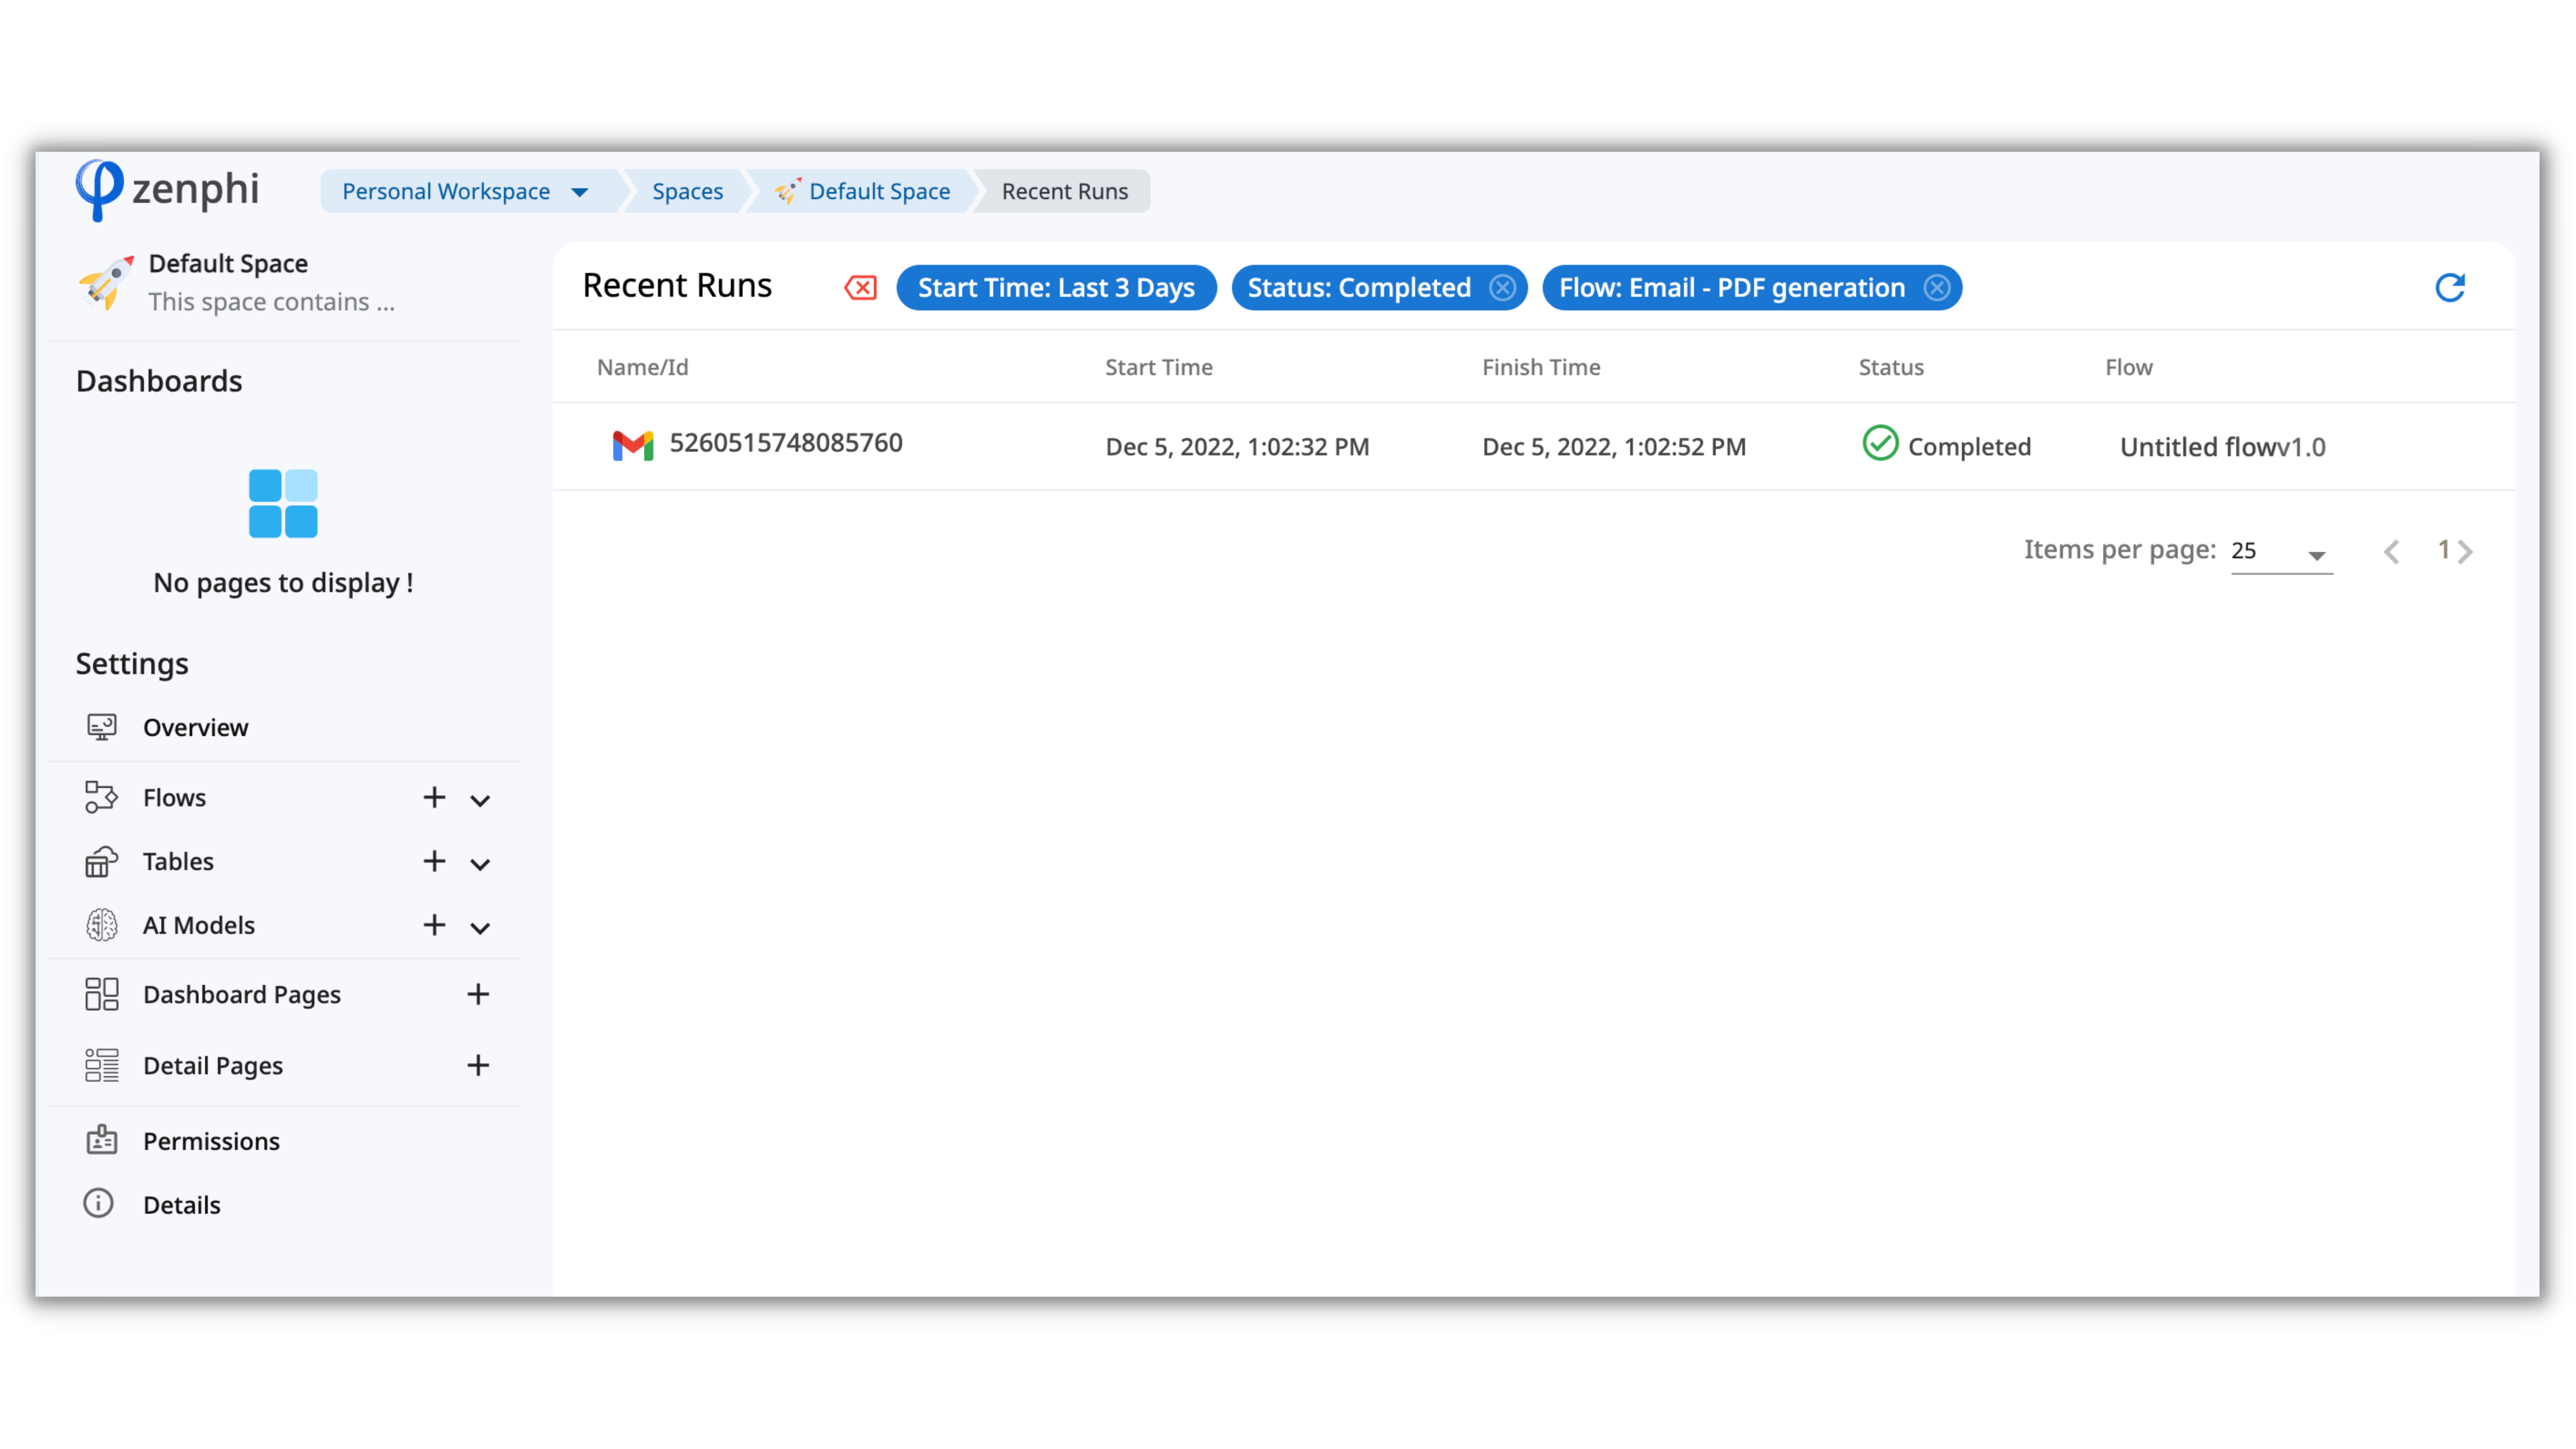
Task: Click the refresh runs icon
Action: click(2449, 288)
